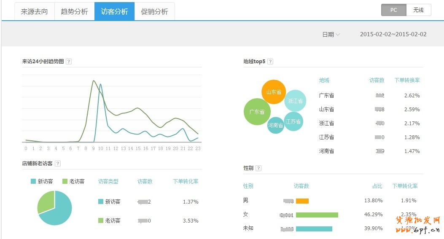Click help icon beside 地域top5
This screenshot has width=444, height=239.
(x=270, y=62)
